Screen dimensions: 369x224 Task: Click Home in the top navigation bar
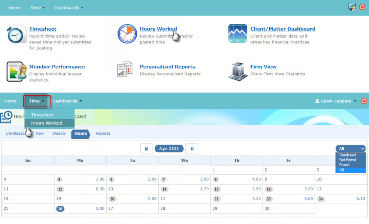click(x=15, y=8)
